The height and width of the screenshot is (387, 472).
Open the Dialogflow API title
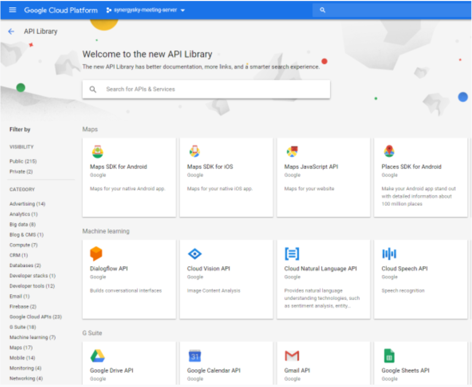[x=109, y=269]
